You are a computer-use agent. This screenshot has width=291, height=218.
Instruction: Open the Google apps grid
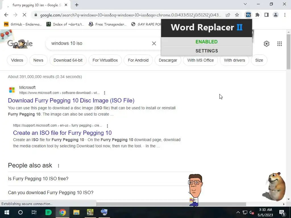[x=280, y=43]
